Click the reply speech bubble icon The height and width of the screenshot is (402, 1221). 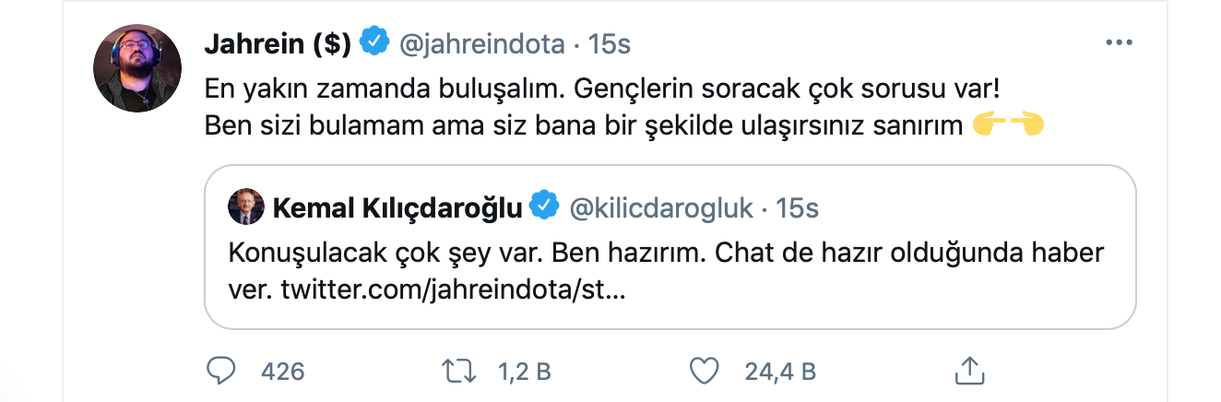click(221, 372)
